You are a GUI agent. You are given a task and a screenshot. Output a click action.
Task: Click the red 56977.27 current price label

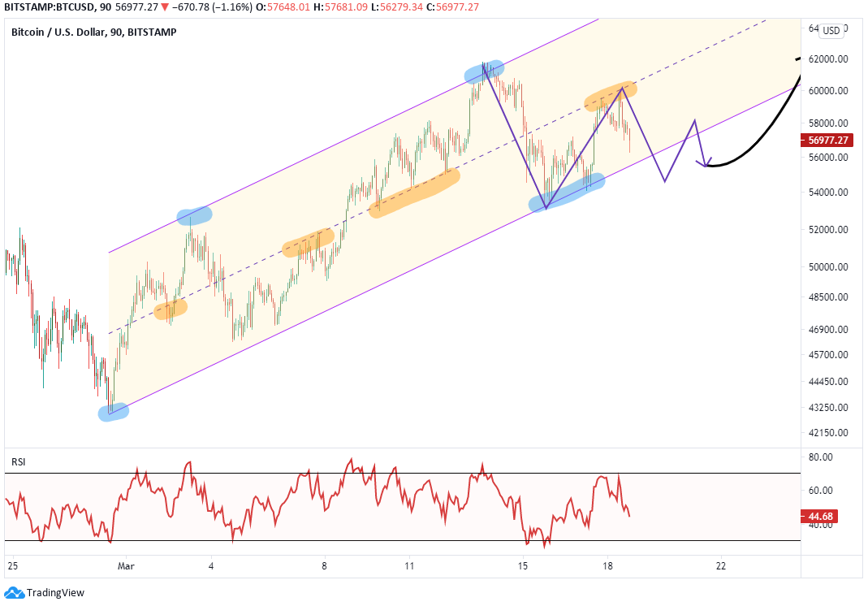tap(827, 141)
